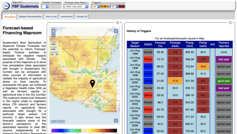The image size is (237, 134).
Task: Click power icon above triggers table
Action: click(x=230, y=23)
